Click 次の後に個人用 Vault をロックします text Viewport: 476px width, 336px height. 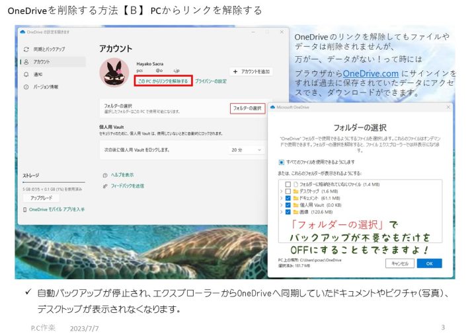coord(137,150)
